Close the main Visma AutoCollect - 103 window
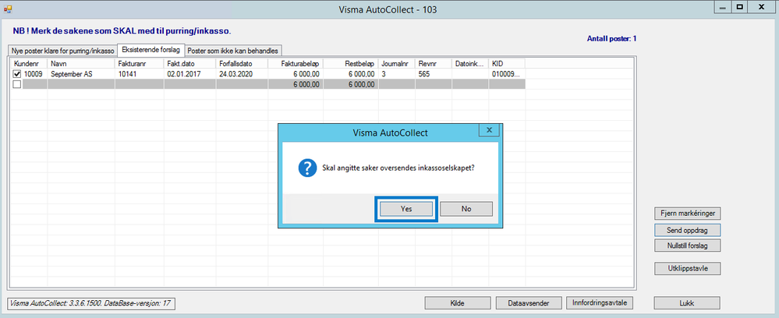 click(x=761, y=8)
